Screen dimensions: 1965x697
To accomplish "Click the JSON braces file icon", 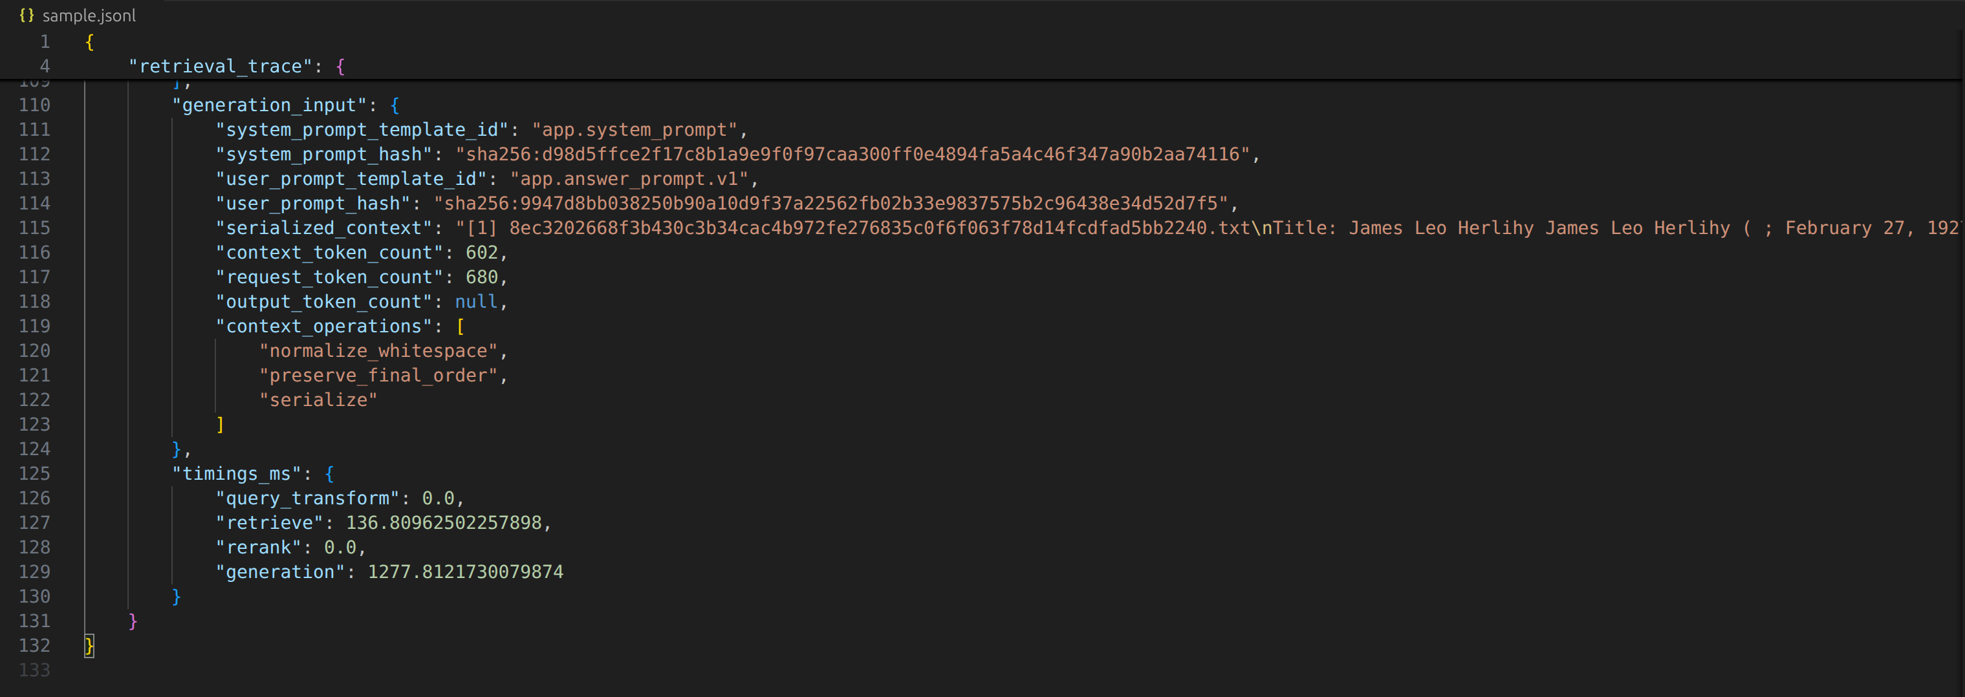I will 27,16.
